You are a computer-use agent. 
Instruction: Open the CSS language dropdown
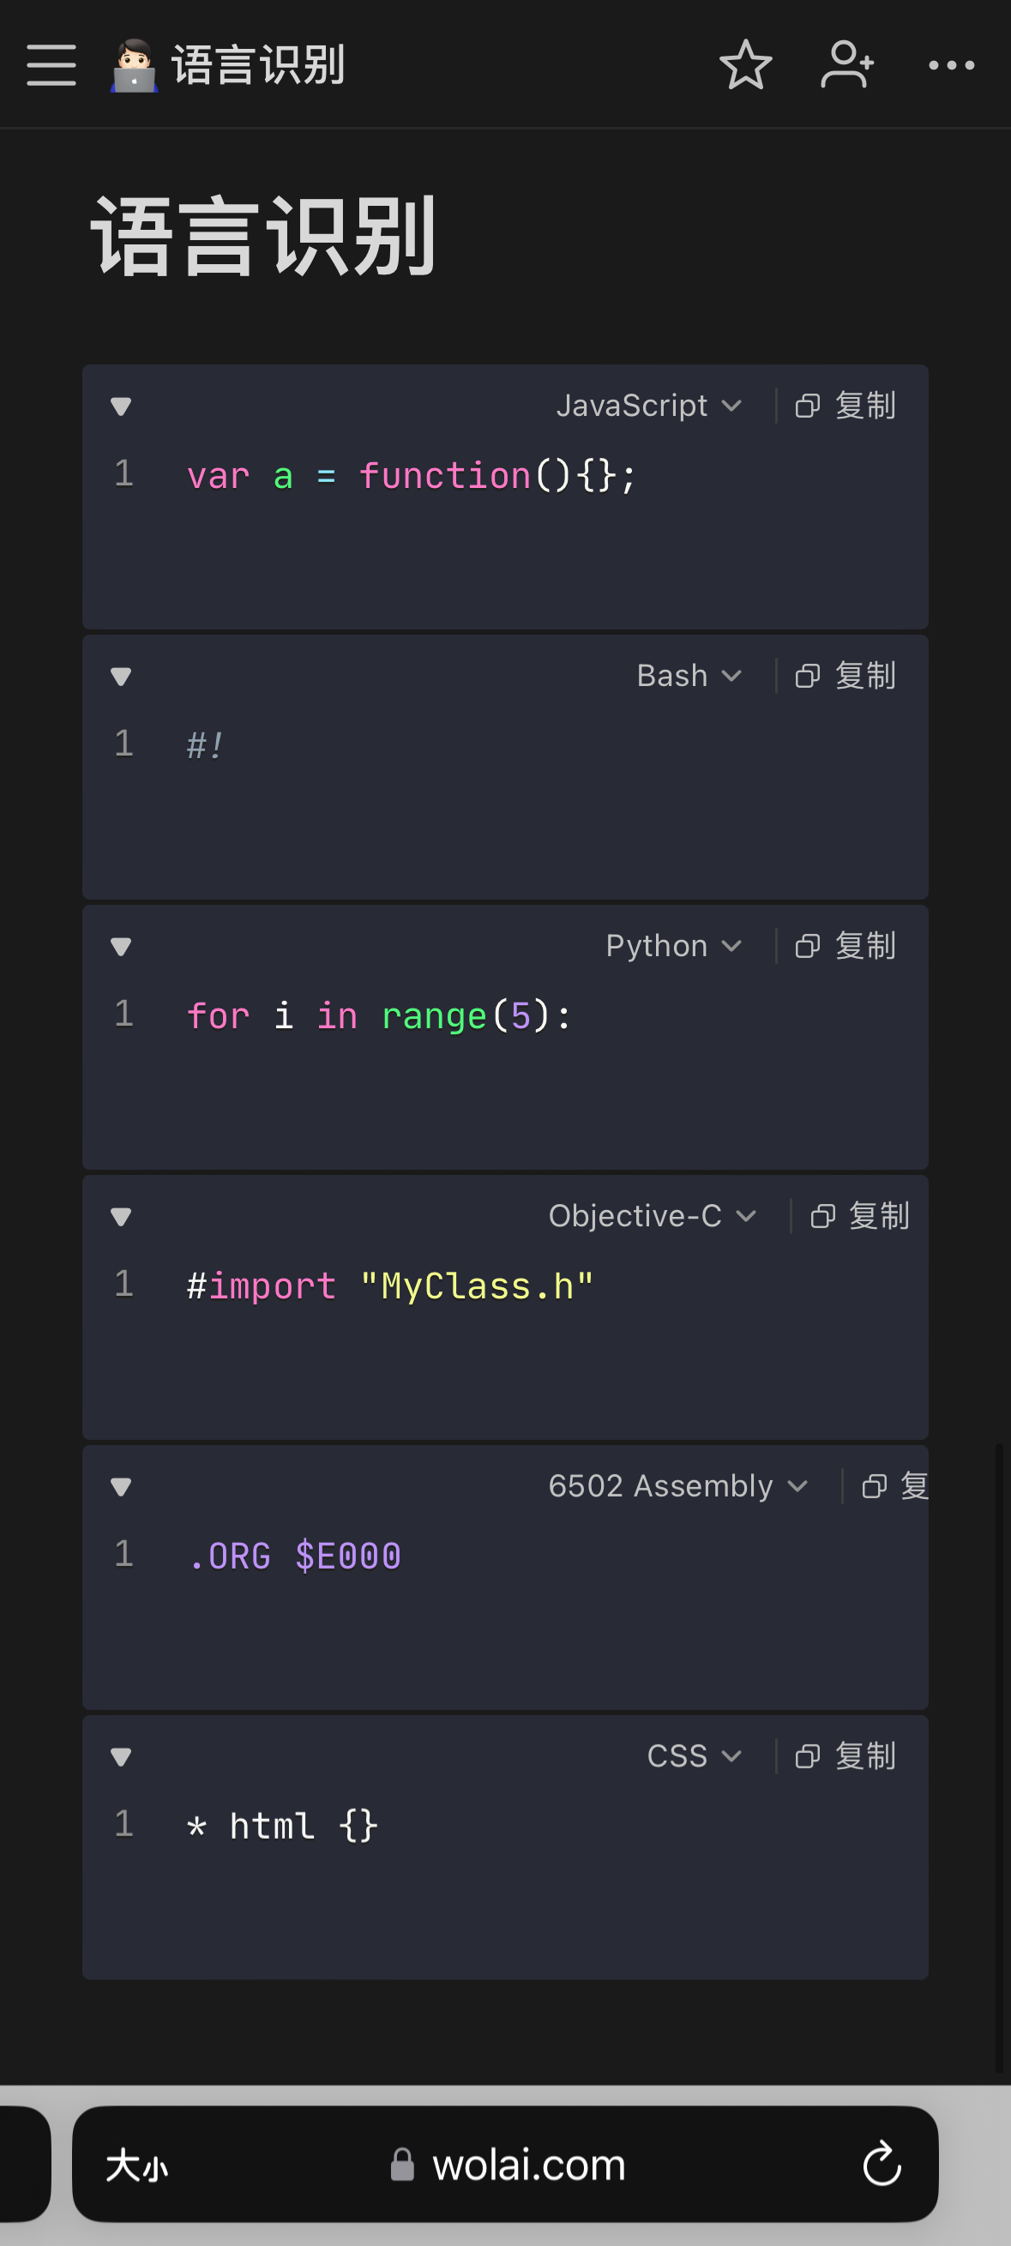(694, 1756)
